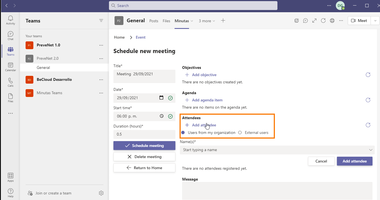380x200 pixels.
Task: Open the Apps store icon
Action: coord(11,177)
